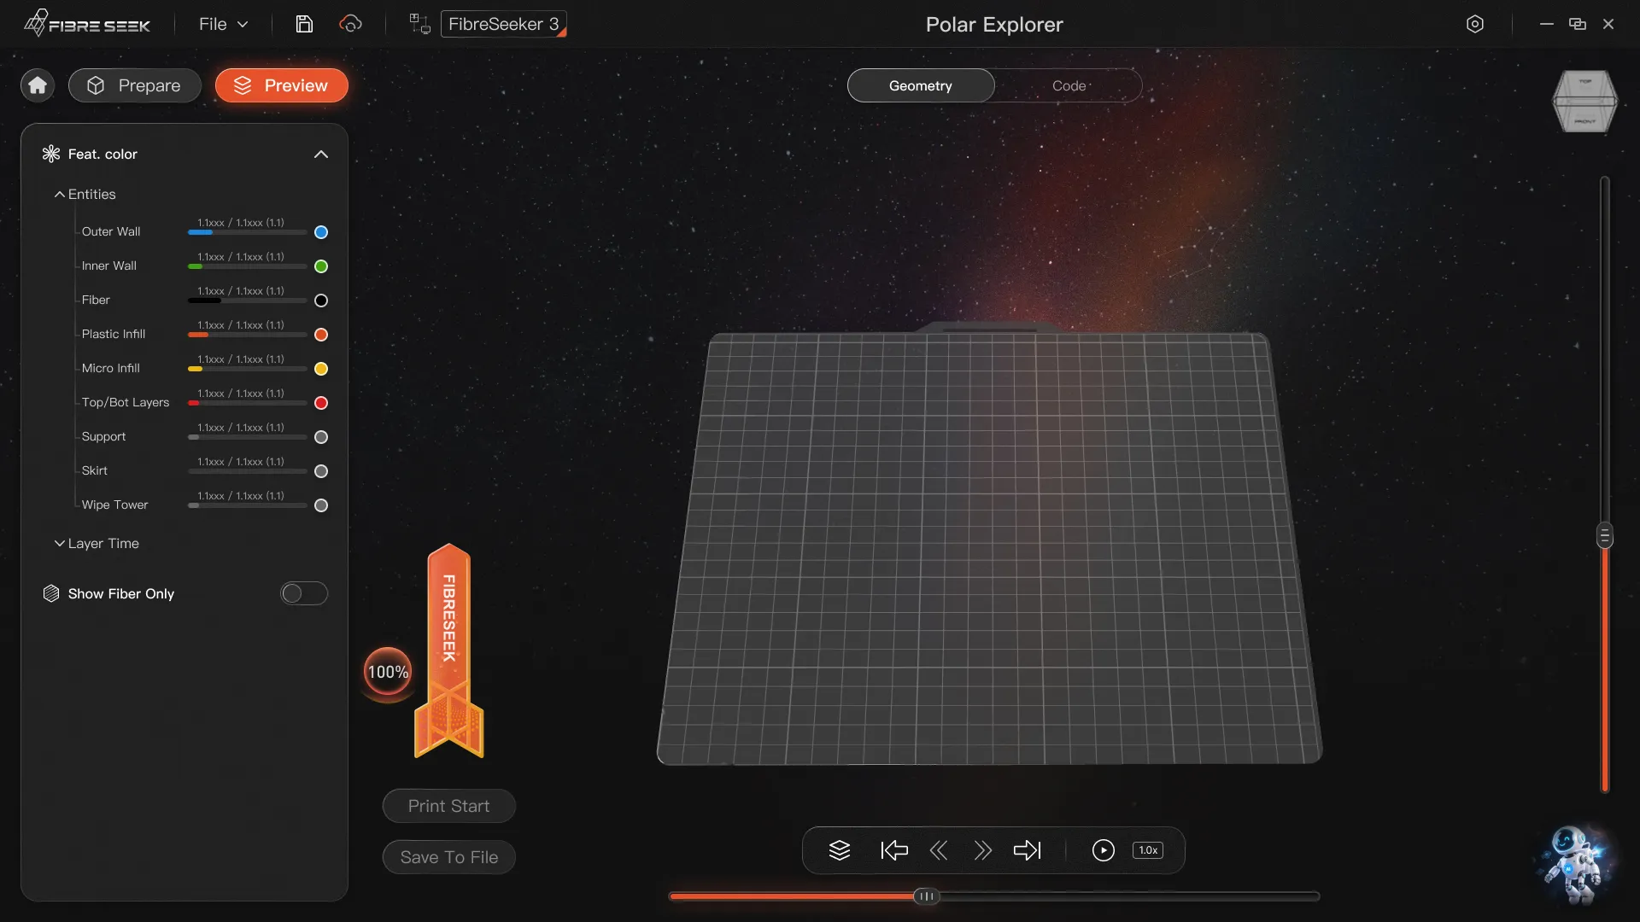This screenshot has width=1640, height=922.
Task: Click the save file icon
Action: coord(304,24)
